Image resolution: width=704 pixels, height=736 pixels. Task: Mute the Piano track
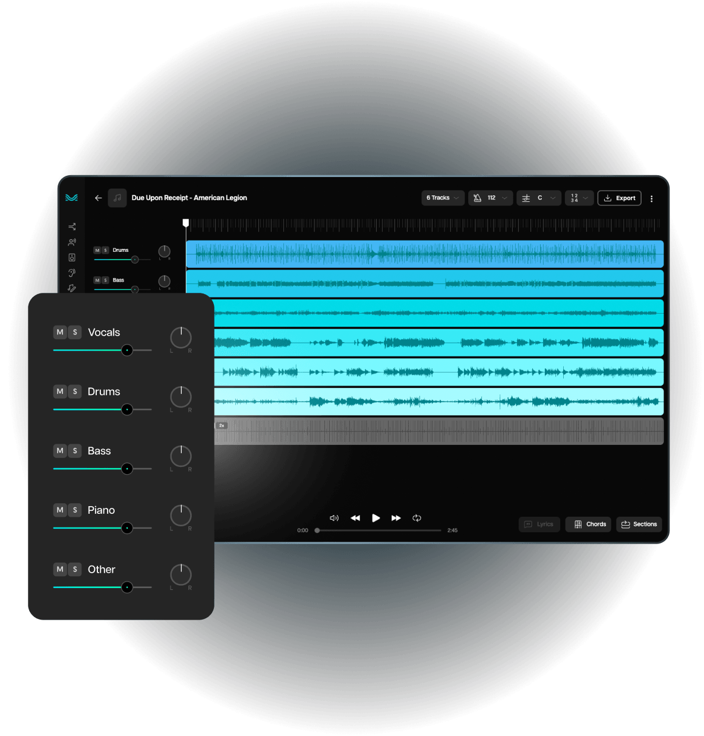pyautogui.click(x=60, y=510)
